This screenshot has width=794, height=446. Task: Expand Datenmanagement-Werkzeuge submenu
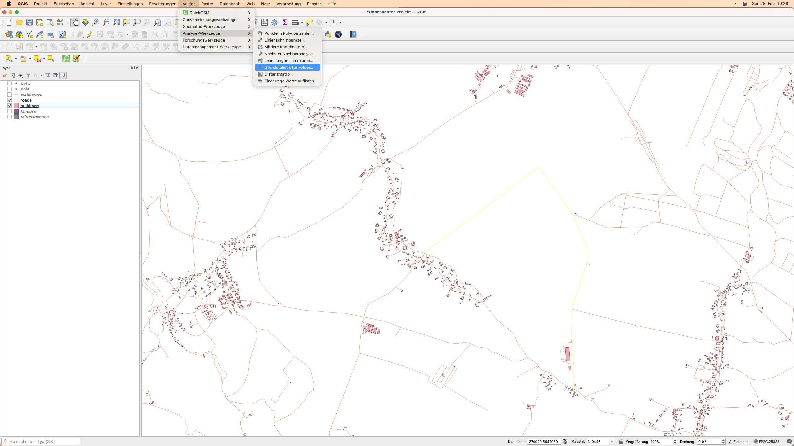(216, 47)
